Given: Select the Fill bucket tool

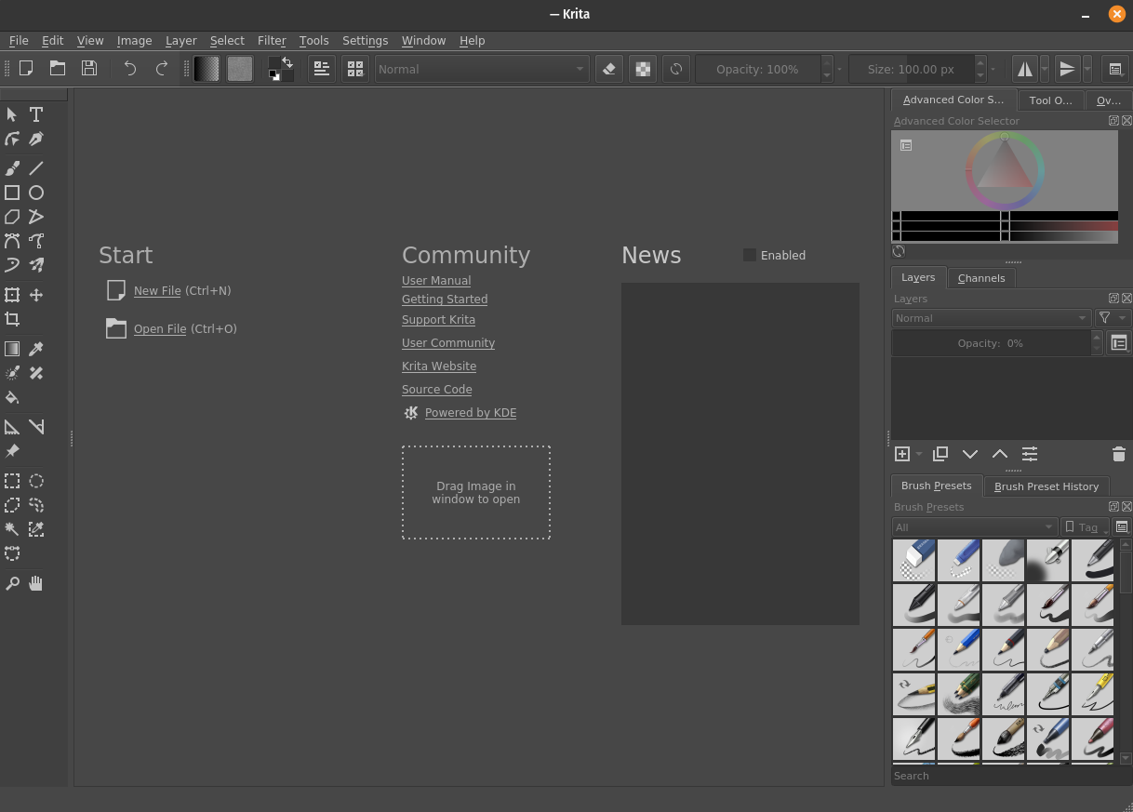Looking at the screenshot, I should click(x=12, y=397).
